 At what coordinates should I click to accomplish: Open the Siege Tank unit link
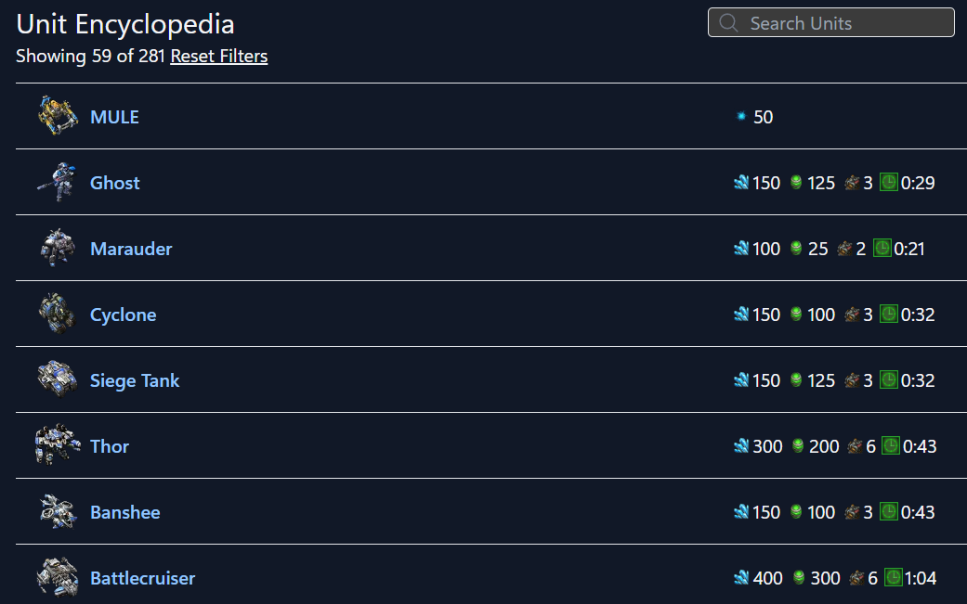[135, 380]
